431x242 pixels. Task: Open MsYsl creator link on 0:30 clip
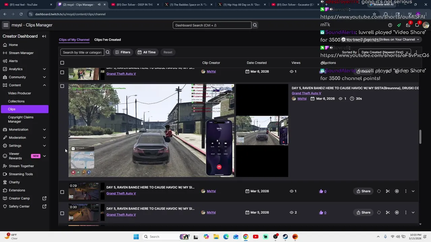[211, 212]
